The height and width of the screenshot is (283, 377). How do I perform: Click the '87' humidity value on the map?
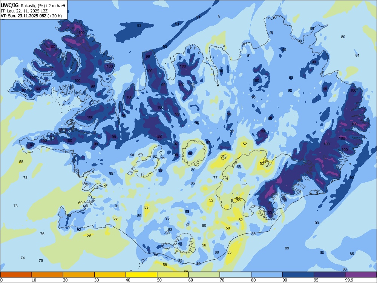193,169
